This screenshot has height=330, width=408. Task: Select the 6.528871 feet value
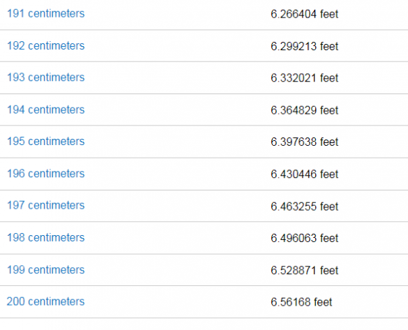click(305, 271)
